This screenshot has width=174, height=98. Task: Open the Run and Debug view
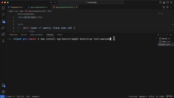[3, 27]
